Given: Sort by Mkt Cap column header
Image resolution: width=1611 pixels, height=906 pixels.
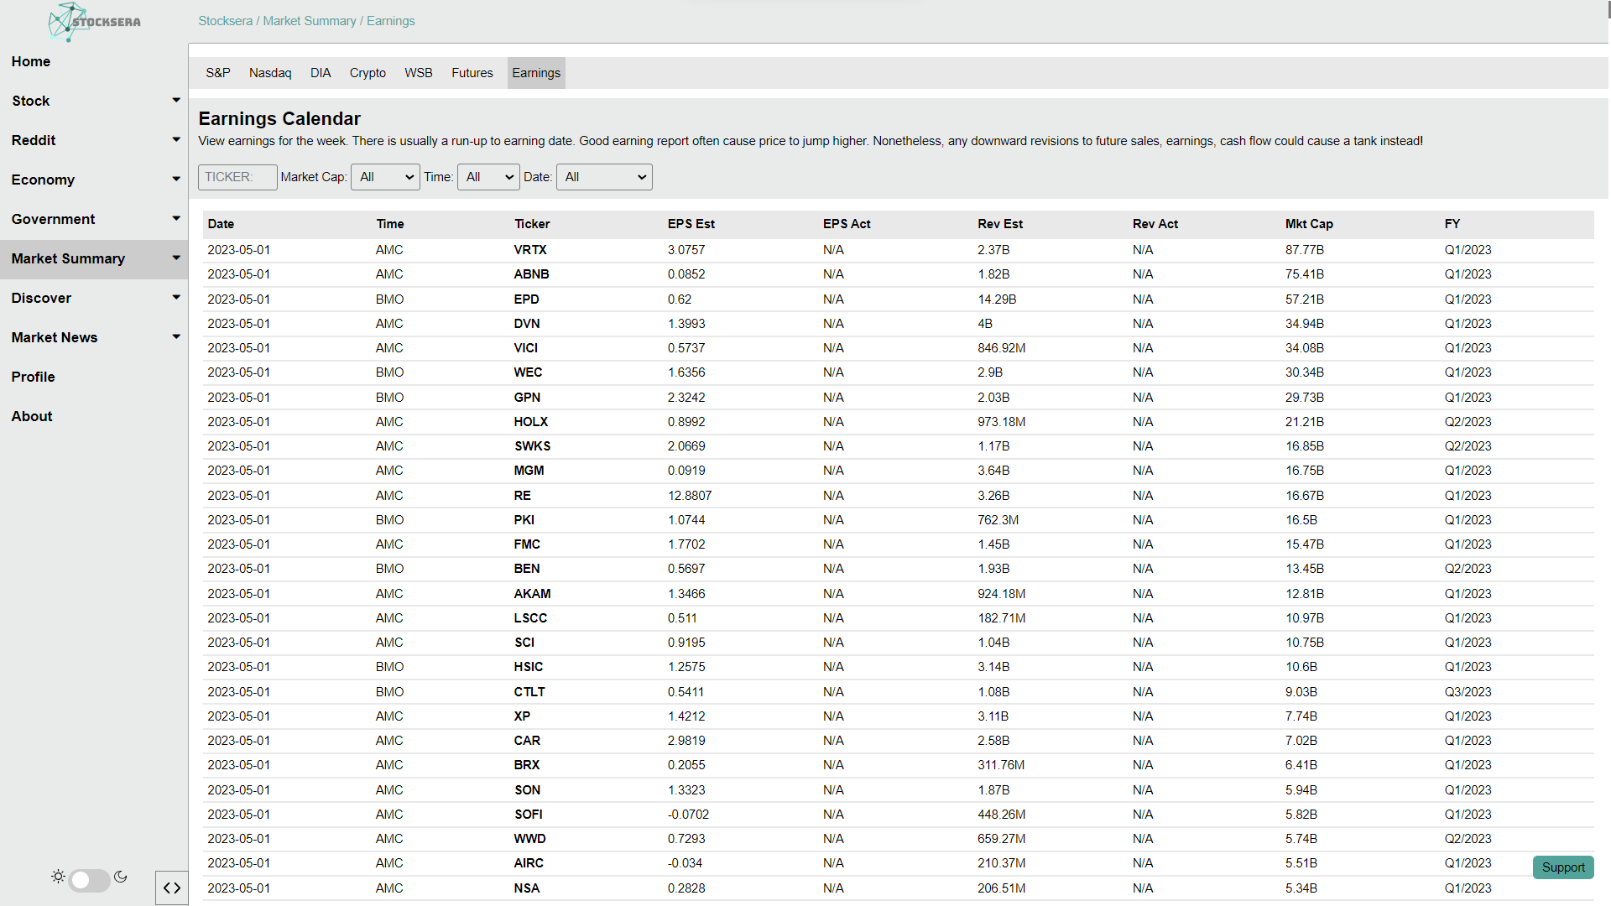Looking at the screenshot, I should pyautogui.click(x=1308, y=224).
